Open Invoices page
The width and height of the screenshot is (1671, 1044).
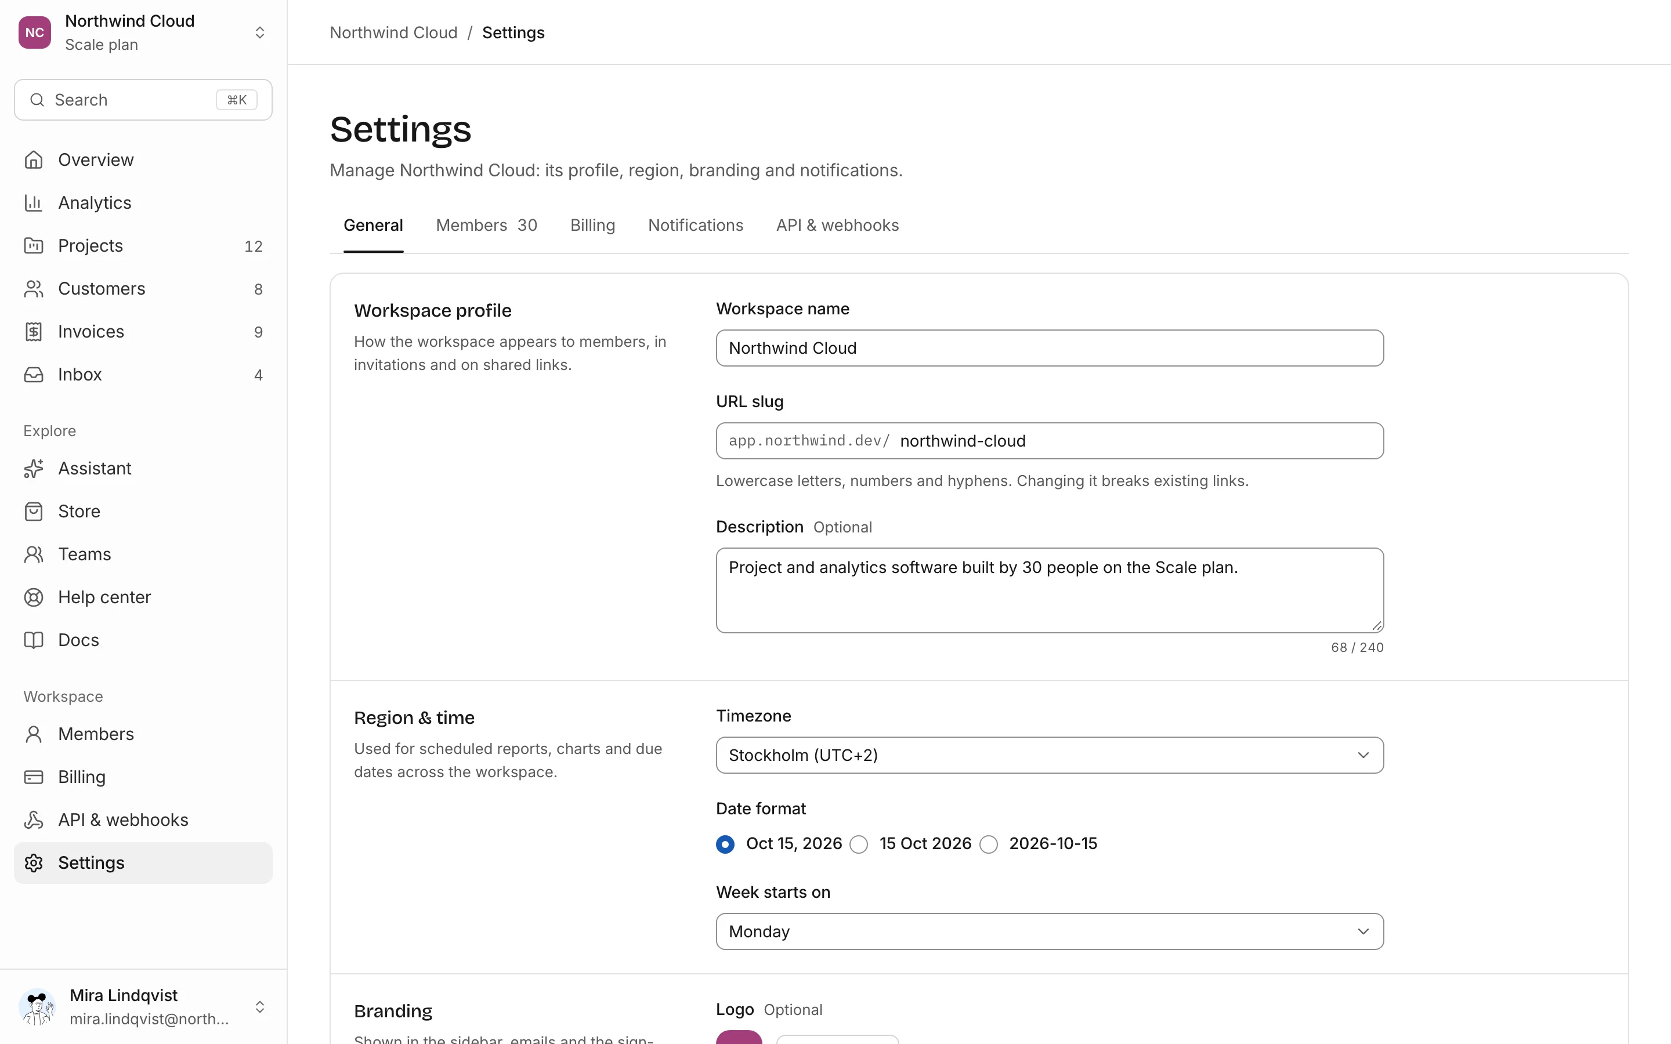tap(143, 331)
